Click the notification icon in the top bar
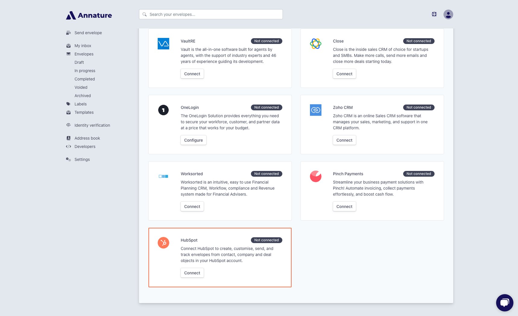 click(x=434, y=14)
